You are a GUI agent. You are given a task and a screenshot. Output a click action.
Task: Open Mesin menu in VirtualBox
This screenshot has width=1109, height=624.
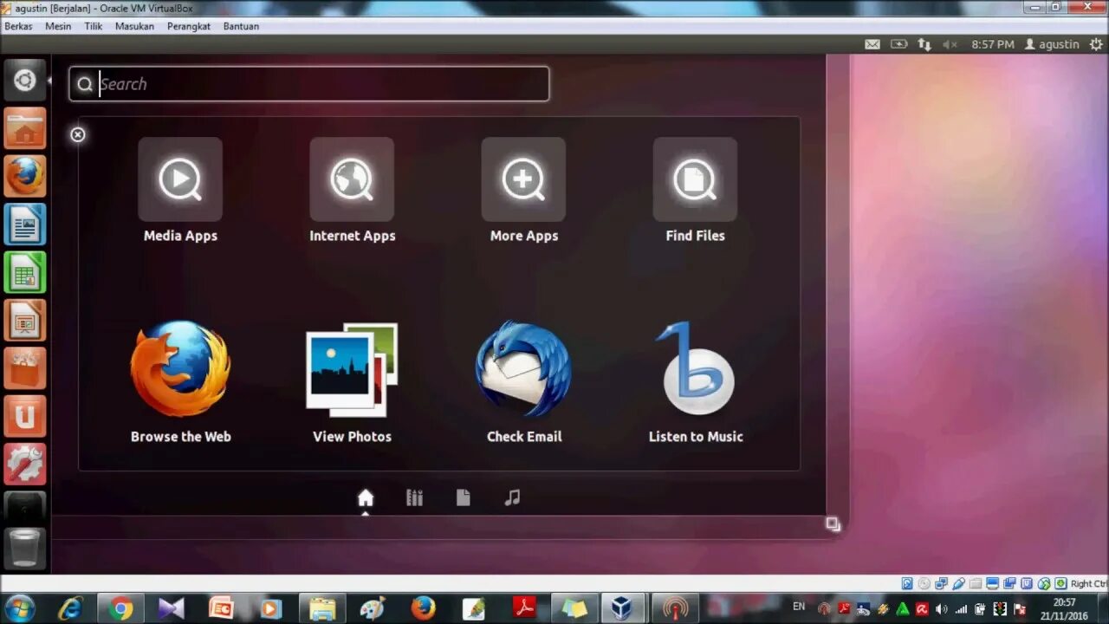[x=58, y=26]
